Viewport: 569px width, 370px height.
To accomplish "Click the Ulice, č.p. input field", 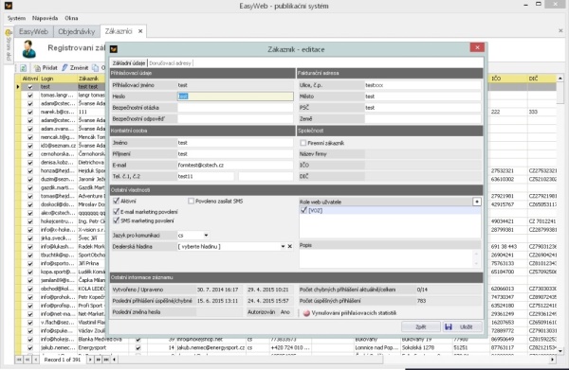I will click(423, 85).
